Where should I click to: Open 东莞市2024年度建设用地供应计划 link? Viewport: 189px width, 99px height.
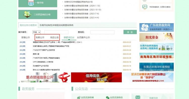tap(78, 2)
